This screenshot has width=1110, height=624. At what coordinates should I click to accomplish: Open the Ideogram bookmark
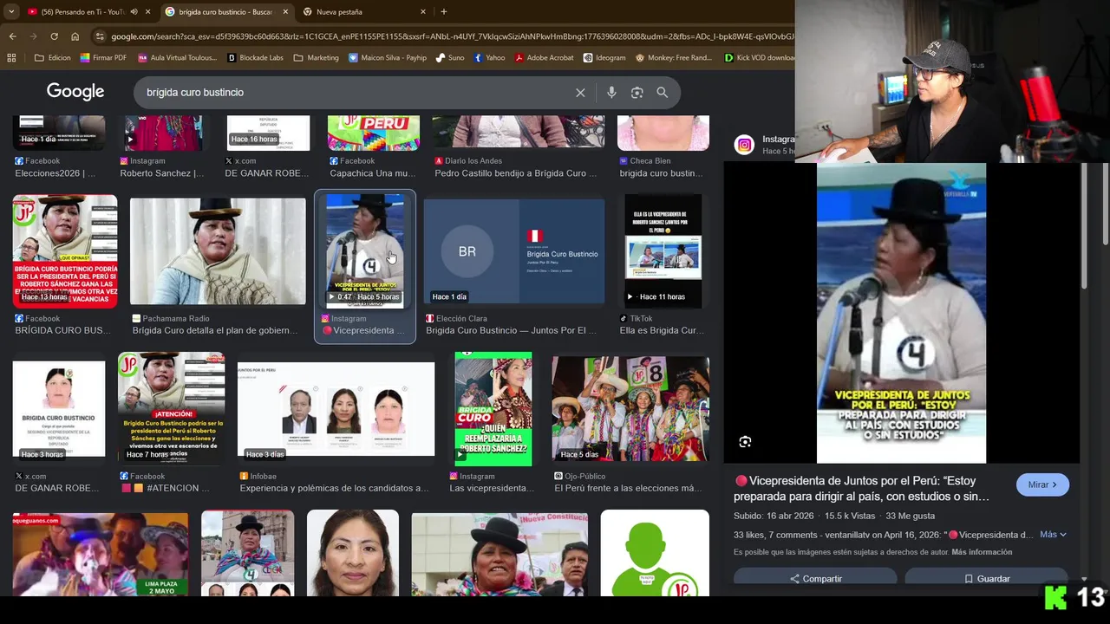coord(604,58)
